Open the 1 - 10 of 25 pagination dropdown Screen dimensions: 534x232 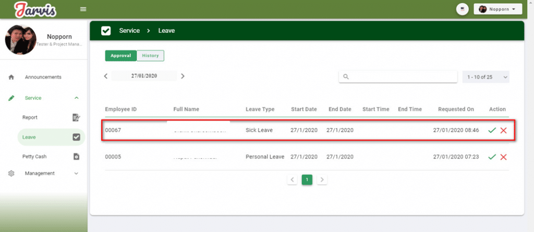[x=486, y=77]
